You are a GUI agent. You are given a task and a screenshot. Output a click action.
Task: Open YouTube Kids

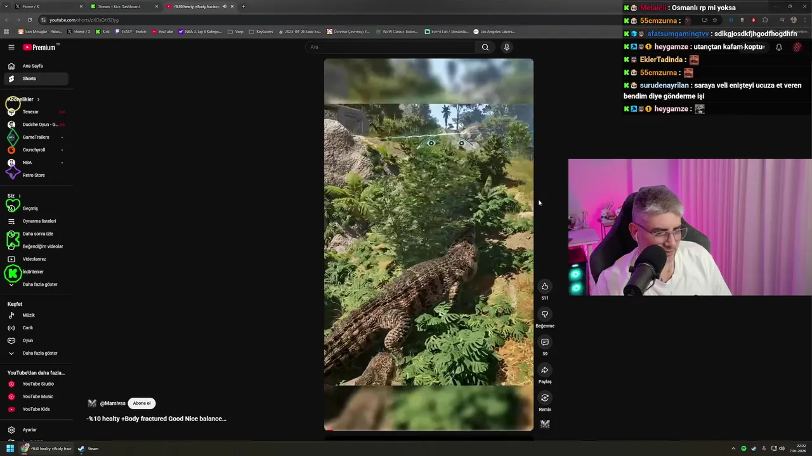pos(36,409)
